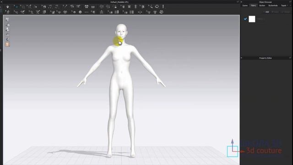Open the Topstitch tab
Viewport: 293px width, 165px height.
click(283, 5)
